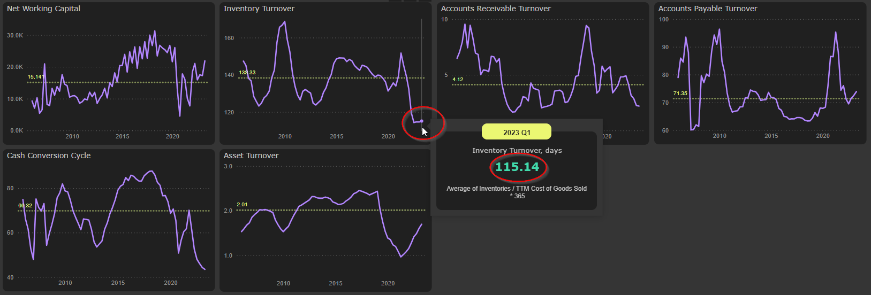Click 2020 on Cash Conversion Cycle axis

pos(171,283)
